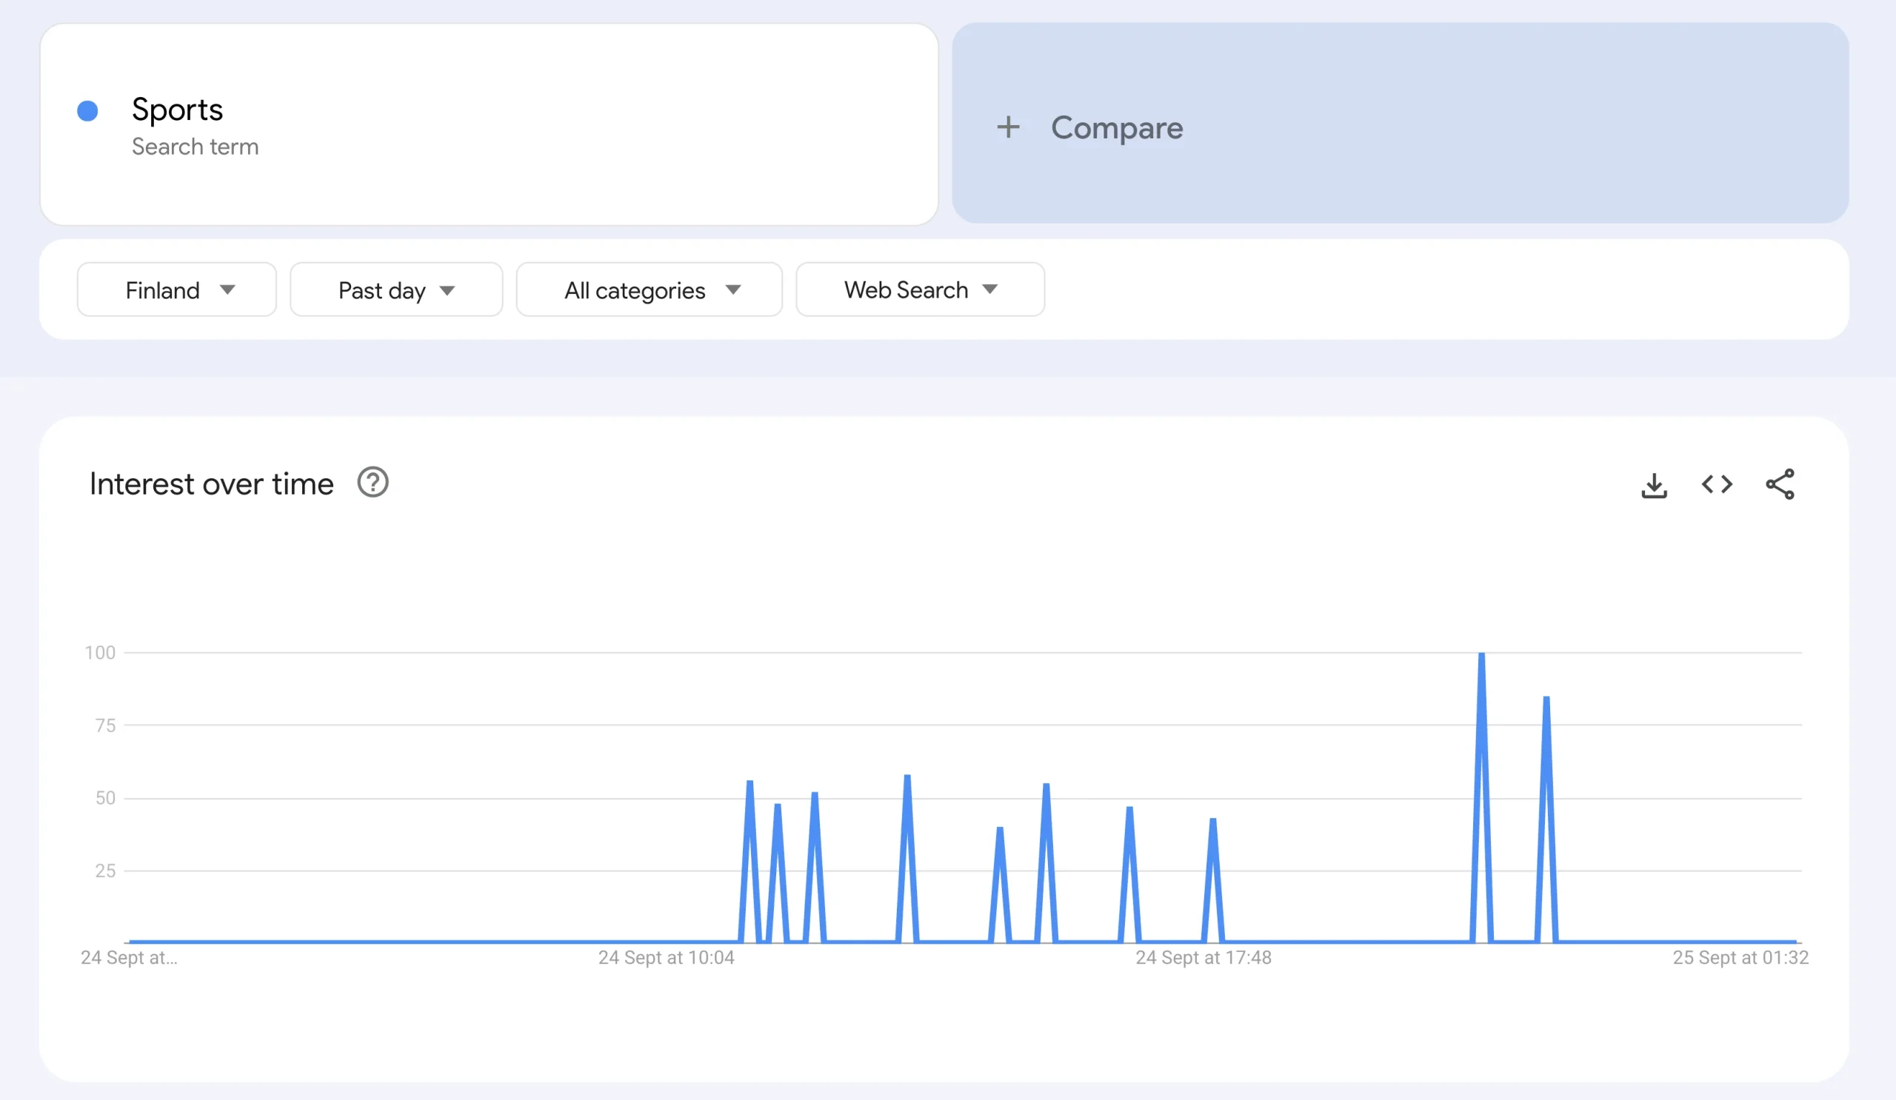Image resolution: width=1896 pixels, height=1100 pixels.
Task: Click the 'Search term' subtitle
Action: click(195, 147)
